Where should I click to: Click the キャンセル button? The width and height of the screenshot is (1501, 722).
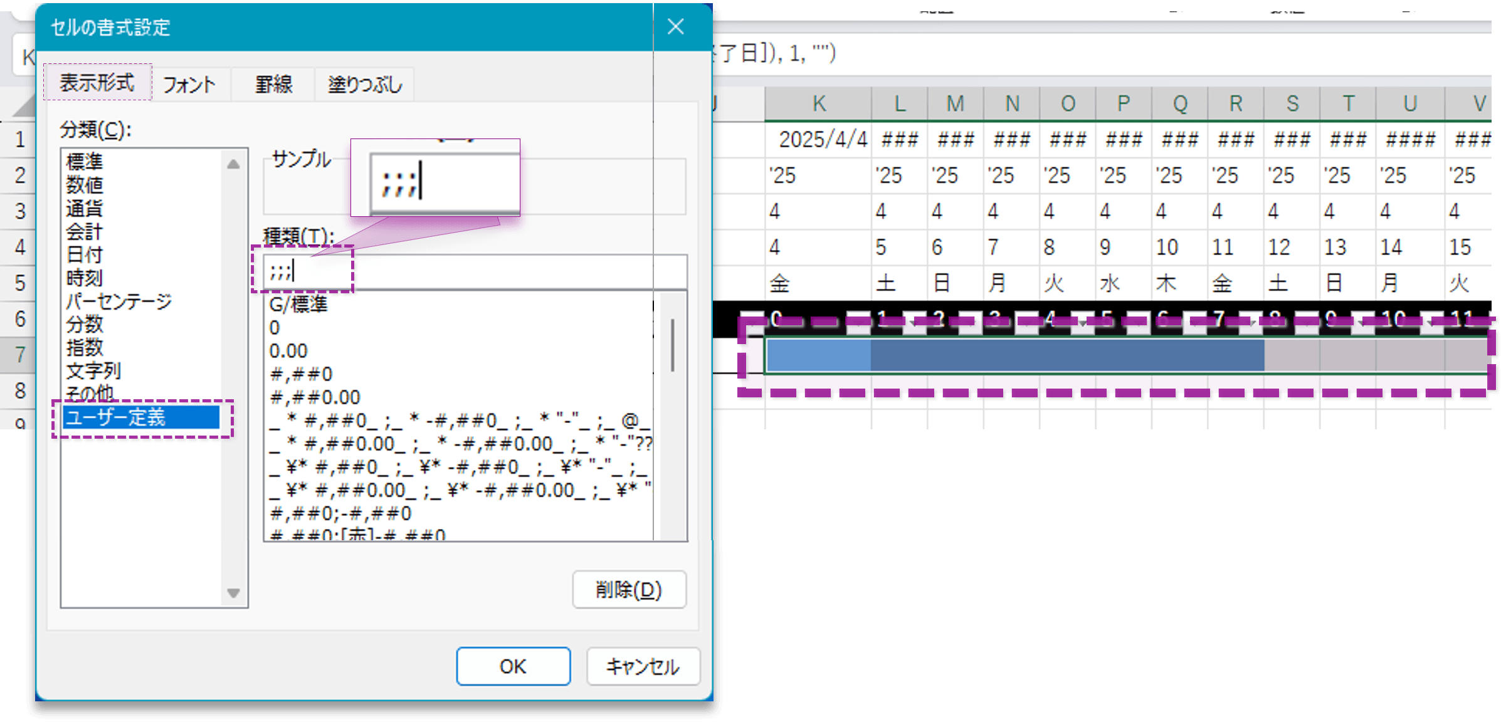(x=643, y=666)
